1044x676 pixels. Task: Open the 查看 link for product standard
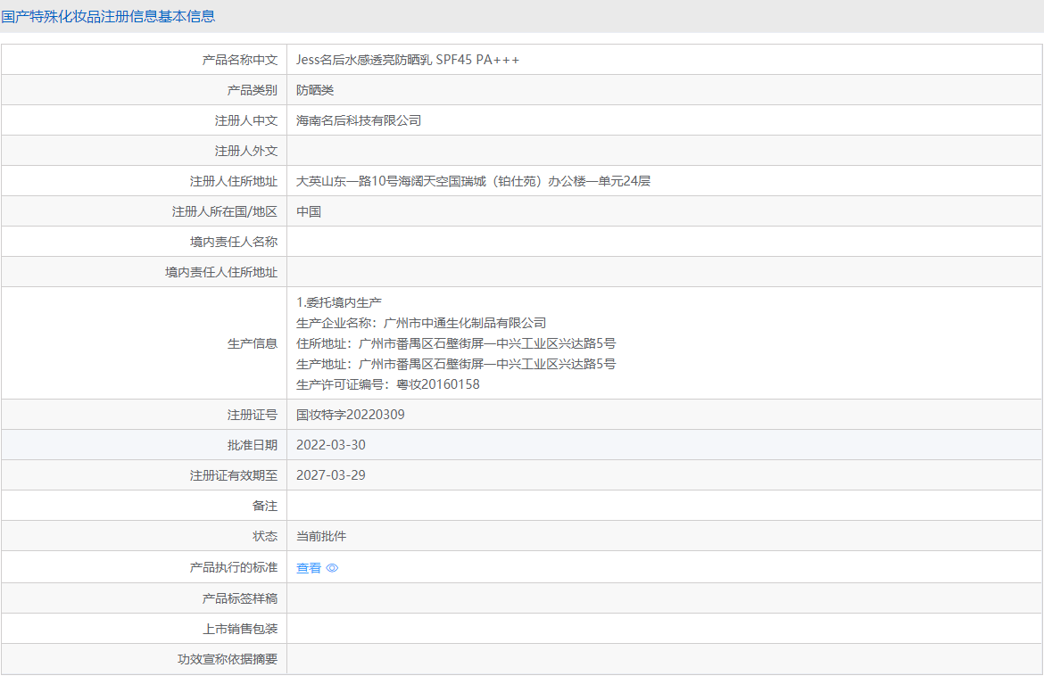pos(309,568)
